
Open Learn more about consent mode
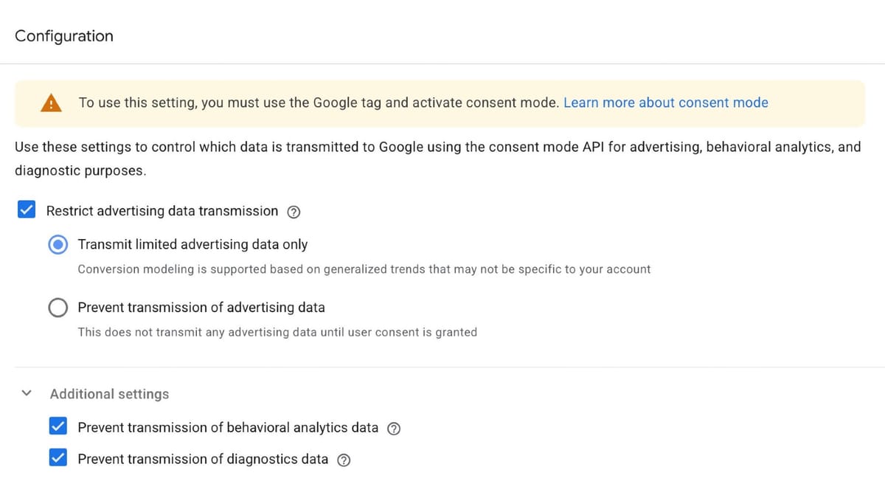pyautogui.click(x=665, y=103)
